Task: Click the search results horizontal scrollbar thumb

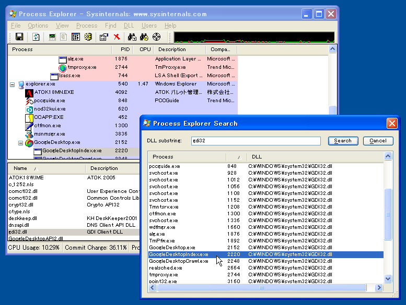Action: point(262,287)
